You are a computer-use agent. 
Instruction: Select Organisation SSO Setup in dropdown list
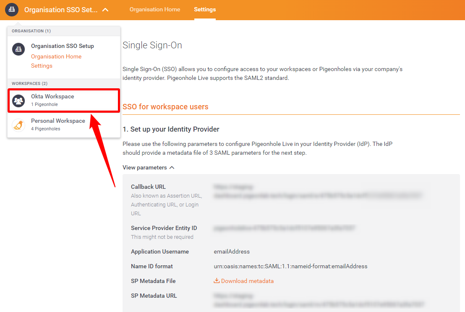(62, 46)
